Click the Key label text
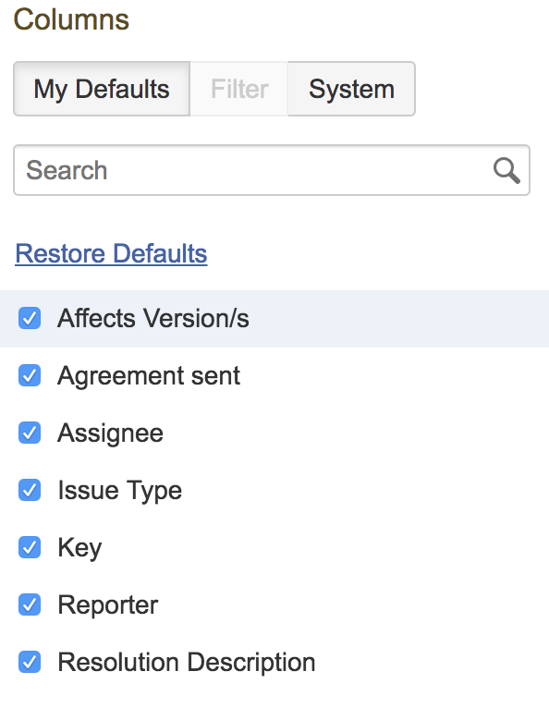 coord(79,549)
